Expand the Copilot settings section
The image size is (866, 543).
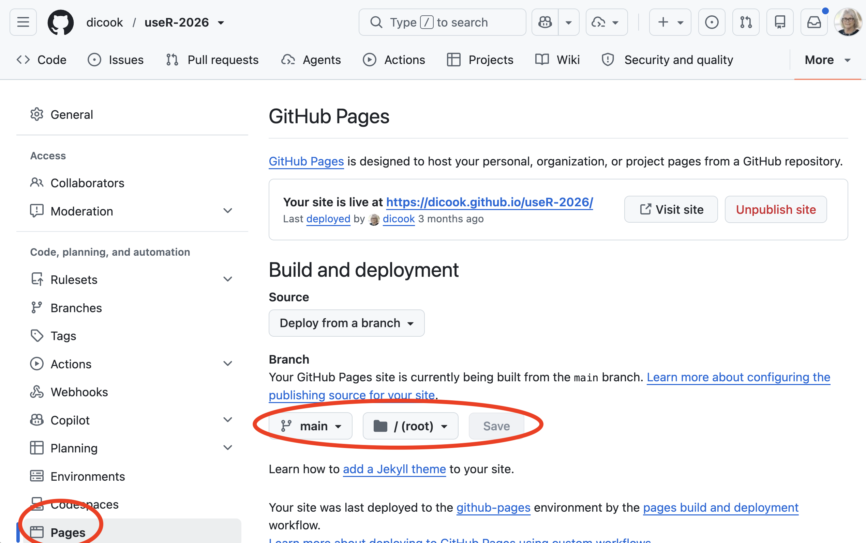tap(228, 420)
